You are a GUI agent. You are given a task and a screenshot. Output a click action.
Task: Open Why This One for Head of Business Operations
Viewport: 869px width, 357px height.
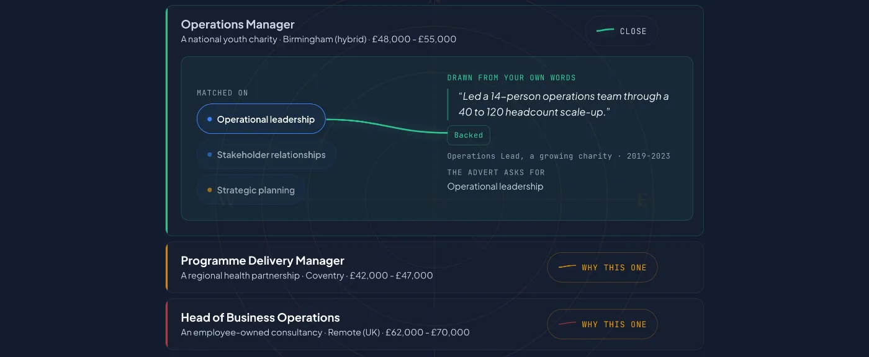tap(602, 324)
